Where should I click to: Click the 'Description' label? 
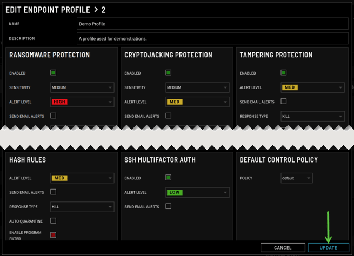22,38
